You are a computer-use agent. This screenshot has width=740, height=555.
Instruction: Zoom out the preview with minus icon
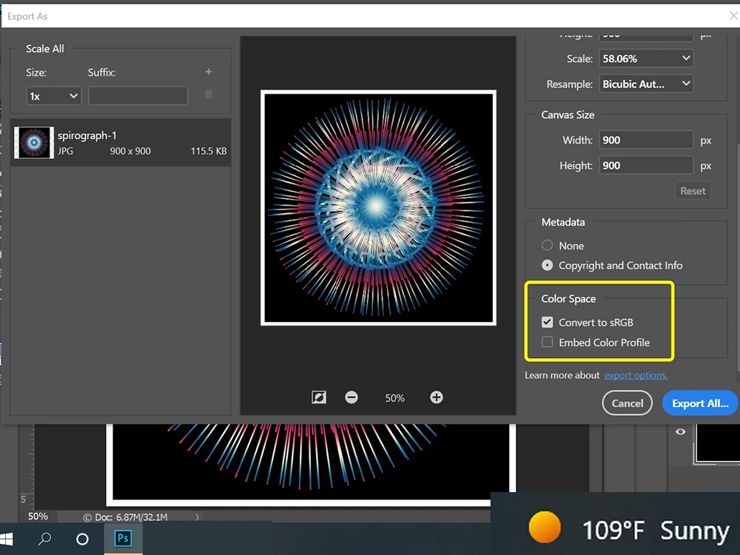(x=351, y=397)
